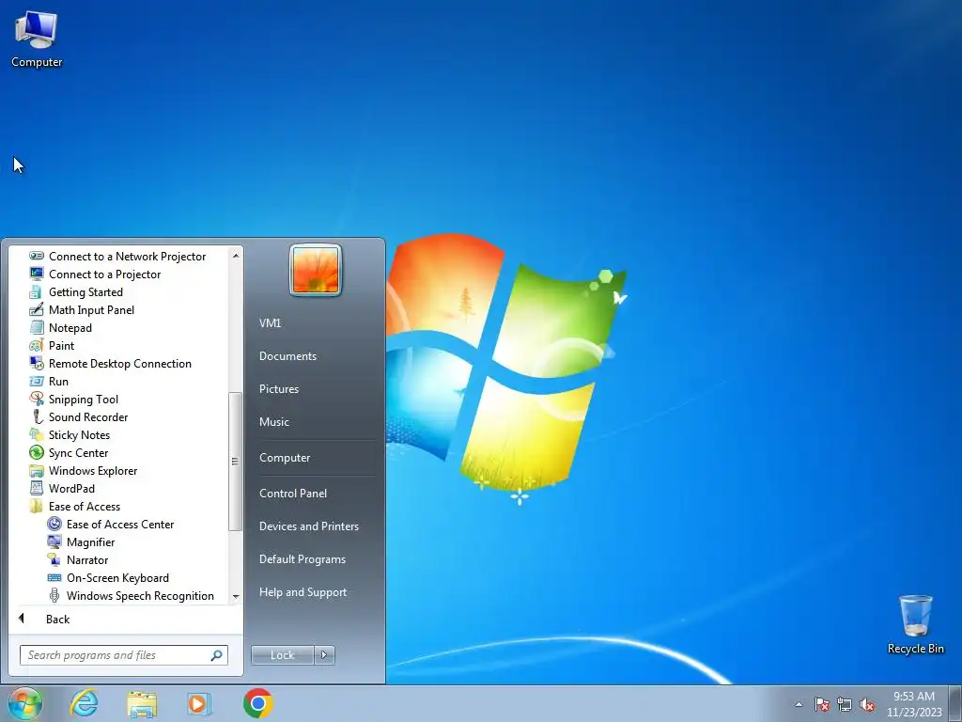The height and width of the screenshot is (722, 962).
Task: Open Default Programs
Action: click(x=303, y=559)
